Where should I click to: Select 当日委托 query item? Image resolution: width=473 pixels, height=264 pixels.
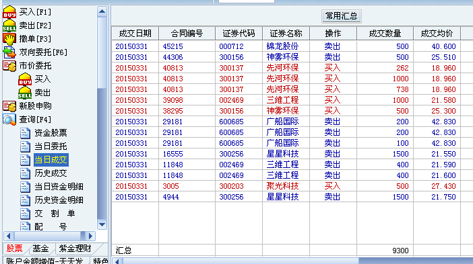[x=51, y=146]
